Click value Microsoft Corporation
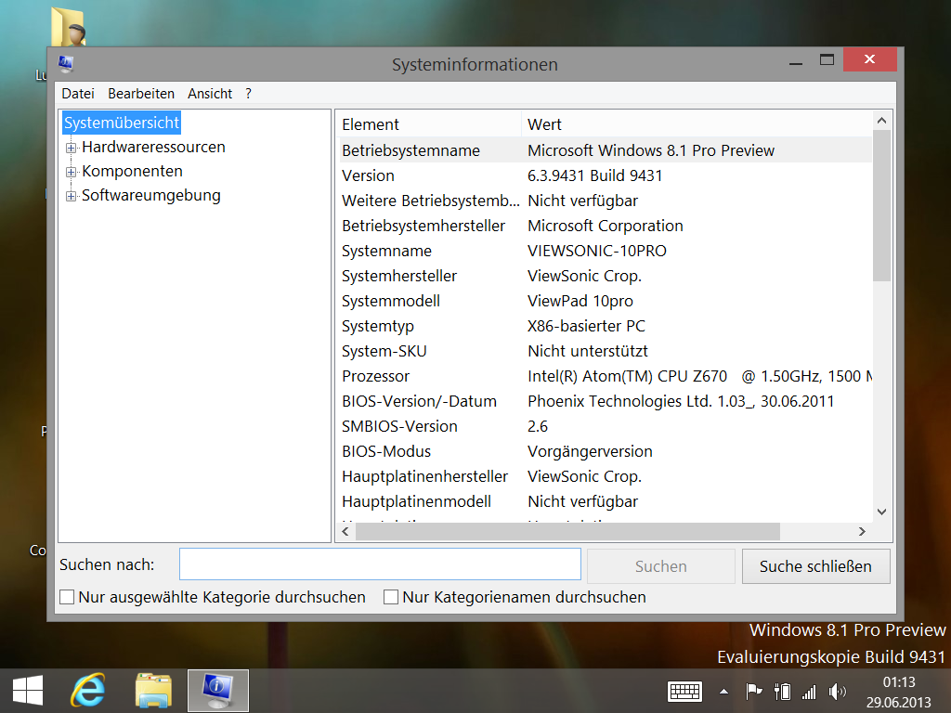 [x=606, y=226]
